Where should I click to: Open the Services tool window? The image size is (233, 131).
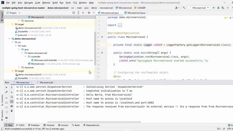[63, 125]
